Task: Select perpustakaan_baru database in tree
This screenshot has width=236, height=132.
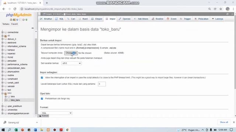Action: pyautogui.click(x=16, y=68)
